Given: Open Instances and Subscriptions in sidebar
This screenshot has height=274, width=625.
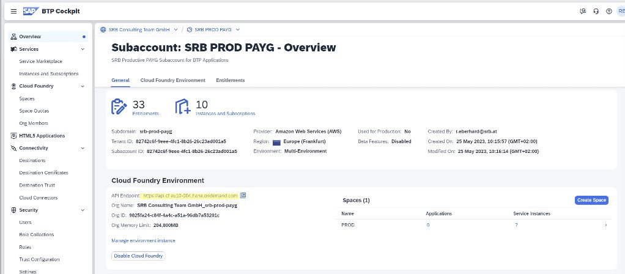Looking at the screenshot, I should pos(49,74).
